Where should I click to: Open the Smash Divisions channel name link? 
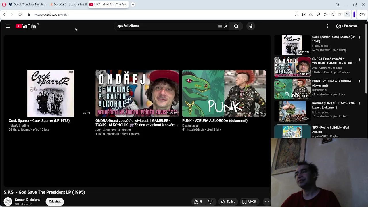coord(28,200)
